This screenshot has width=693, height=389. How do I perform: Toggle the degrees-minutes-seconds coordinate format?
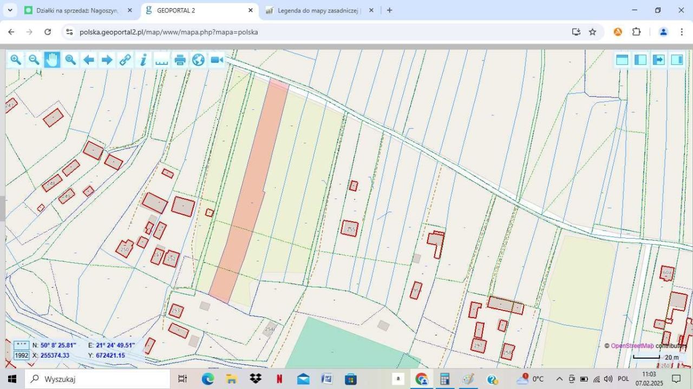(22, 345)
